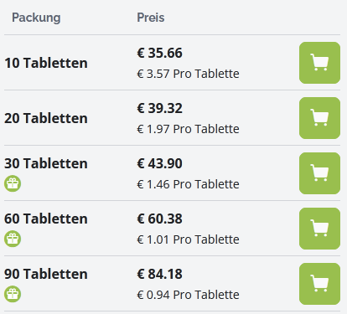The width and height of the screenshot is (347, 314).
Task: Click the Preis column header
Action: pos(151,18)
